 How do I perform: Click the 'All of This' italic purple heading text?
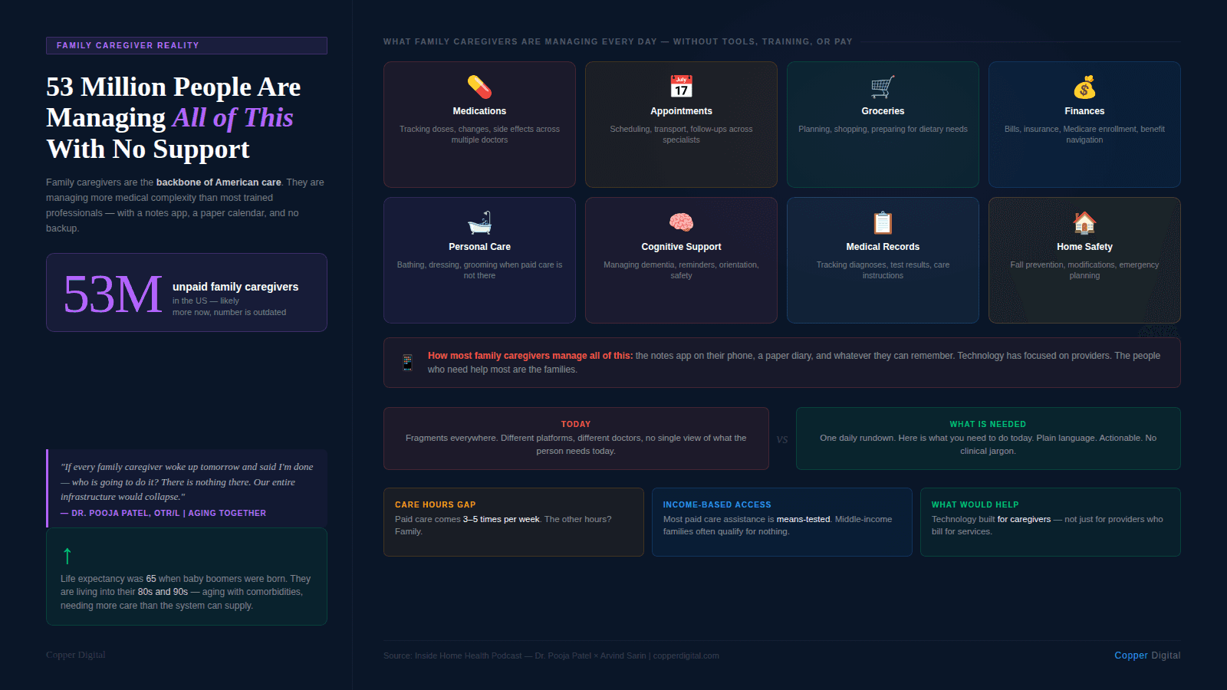coord(233,118)
